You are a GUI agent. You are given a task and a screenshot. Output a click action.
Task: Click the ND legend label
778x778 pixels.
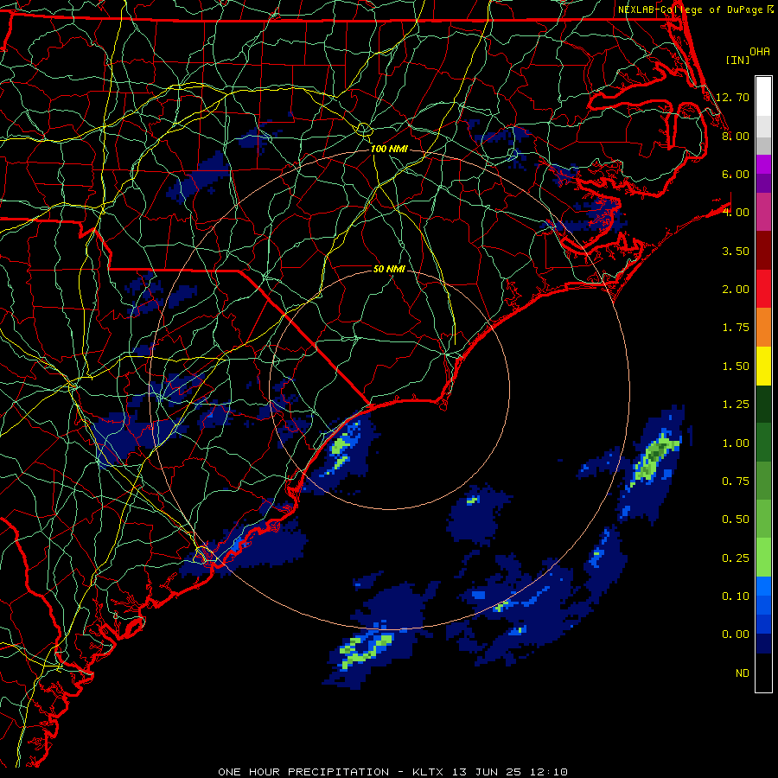point(743,673)
